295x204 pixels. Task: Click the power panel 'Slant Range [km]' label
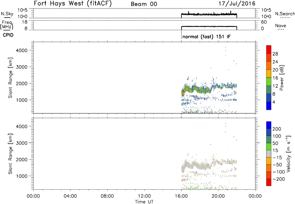click(x=10, y=78)
